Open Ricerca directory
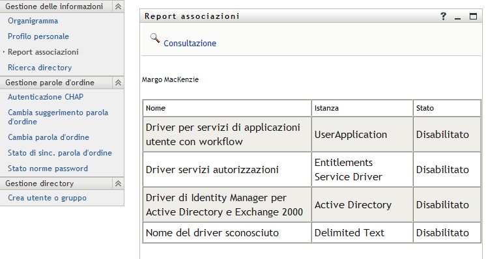The height and width of the screenshot is (259, 486). 40,68
